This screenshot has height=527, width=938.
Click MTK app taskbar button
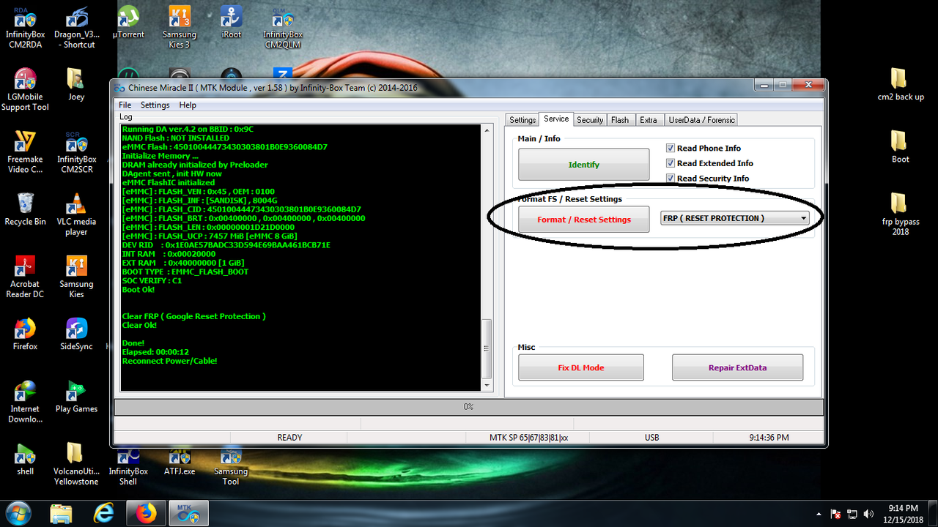189,514
